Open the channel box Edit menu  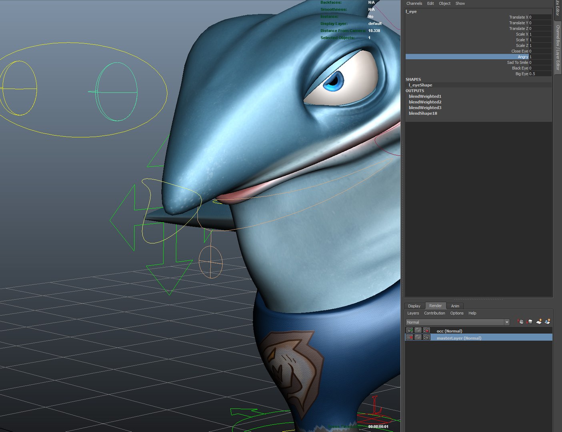[430, 4]
